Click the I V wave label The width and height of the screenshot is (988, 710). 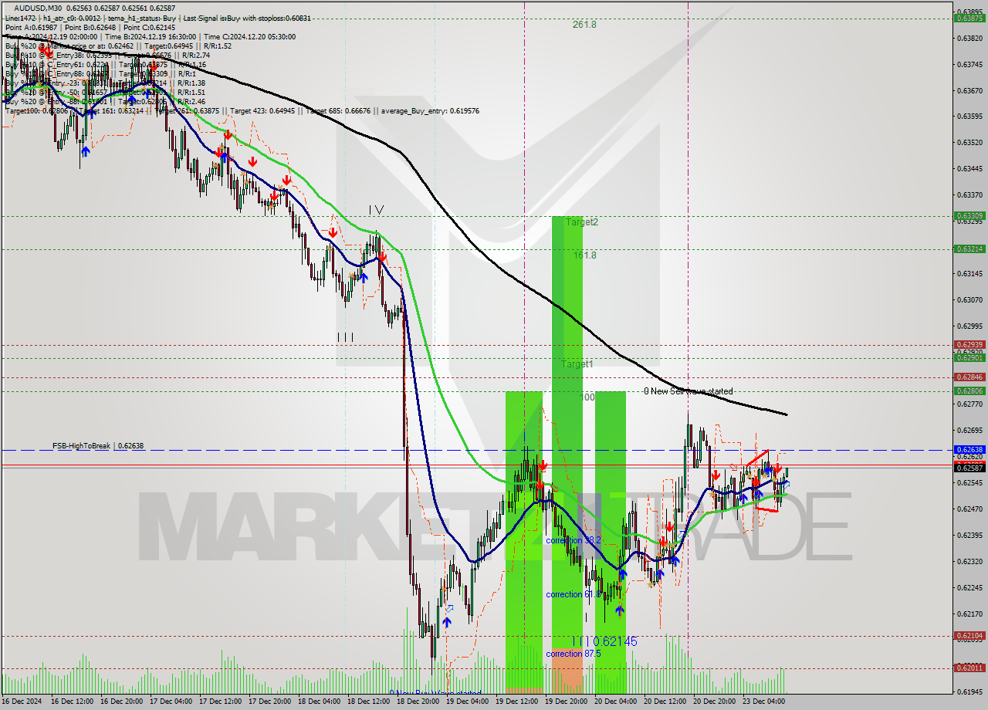(376, 209)
